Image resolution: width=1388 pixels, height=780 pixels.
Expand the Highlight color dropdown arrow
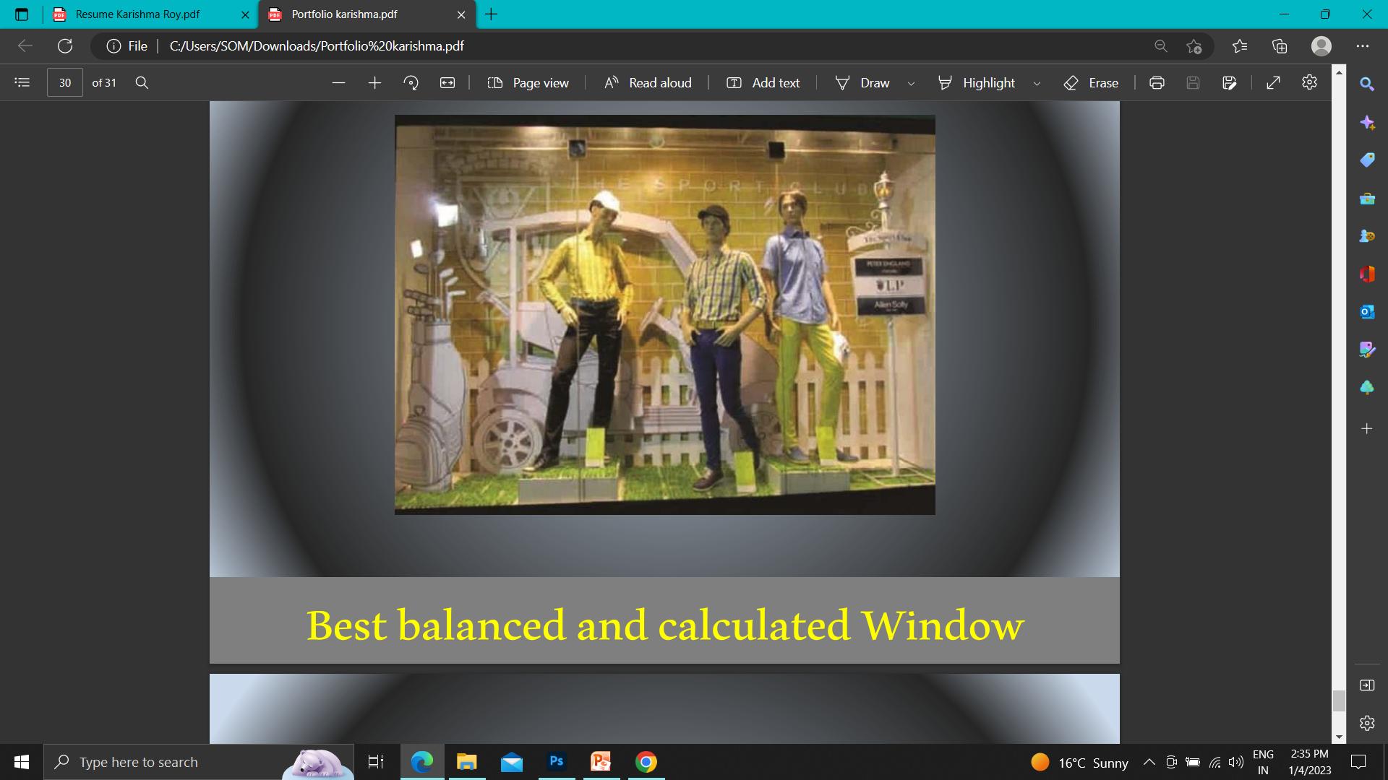tap(1037, 84)
